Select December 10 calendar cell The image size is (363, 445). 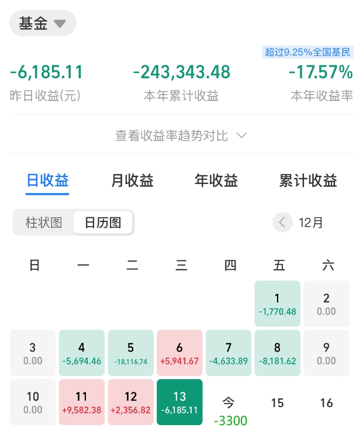(33, 402)
